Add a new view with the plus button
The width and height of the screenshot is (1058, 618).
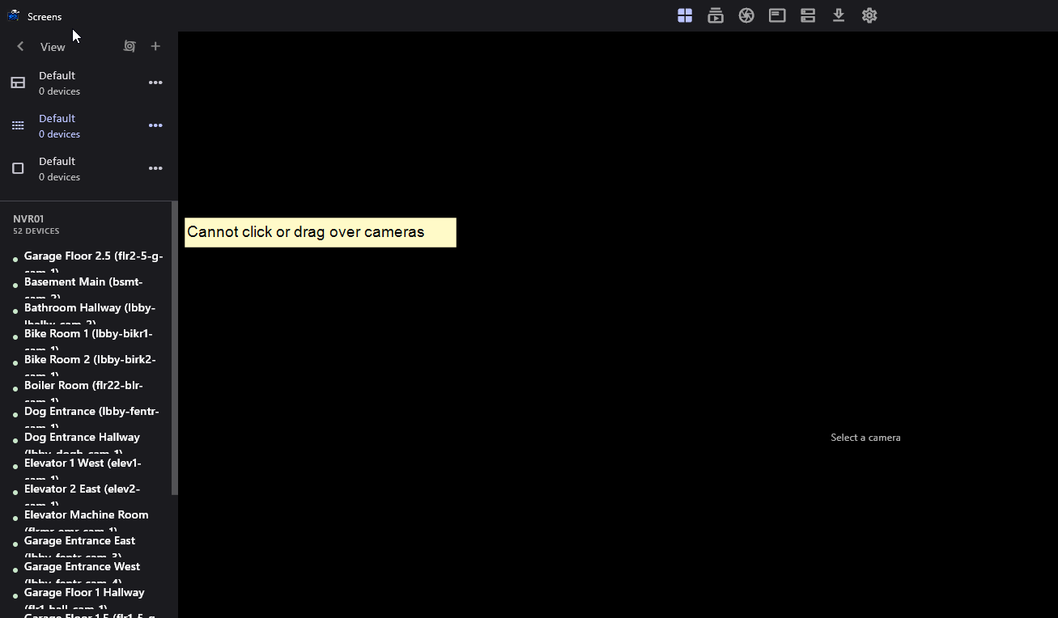pos(155,46)
